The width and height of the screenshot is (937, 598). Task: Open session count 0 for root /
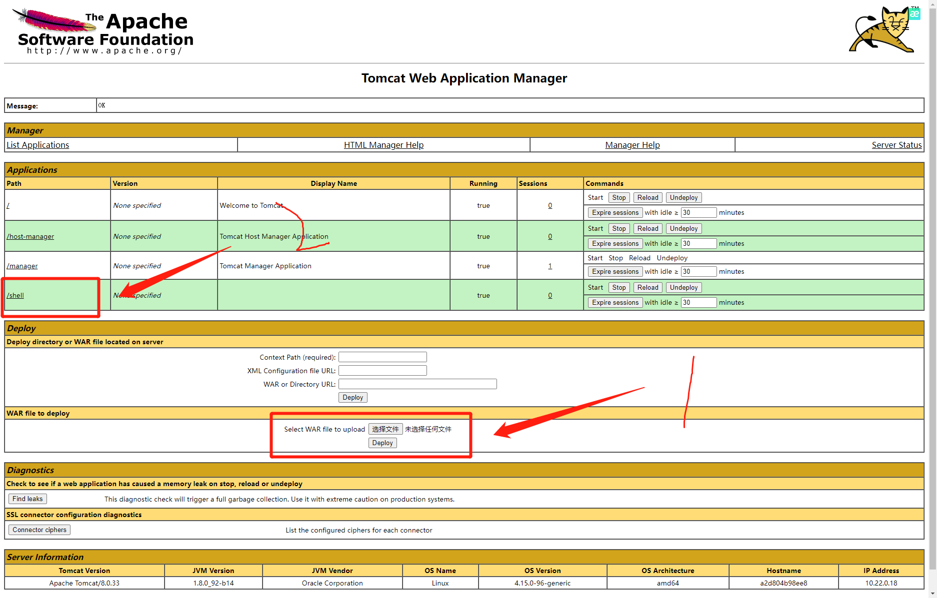(550, 205)
